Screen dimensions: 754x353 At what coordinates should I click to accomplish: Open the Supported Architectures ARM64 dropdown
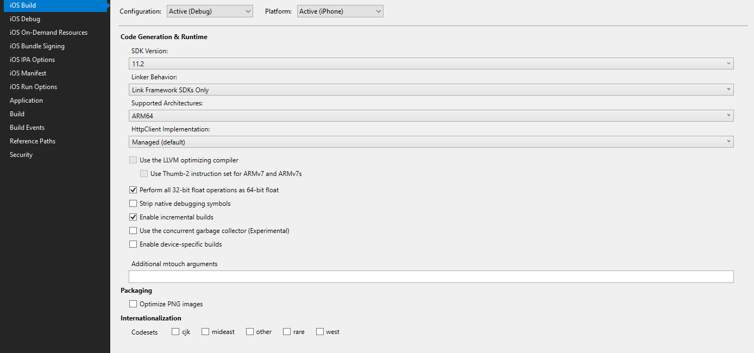[x=431, y=116]
